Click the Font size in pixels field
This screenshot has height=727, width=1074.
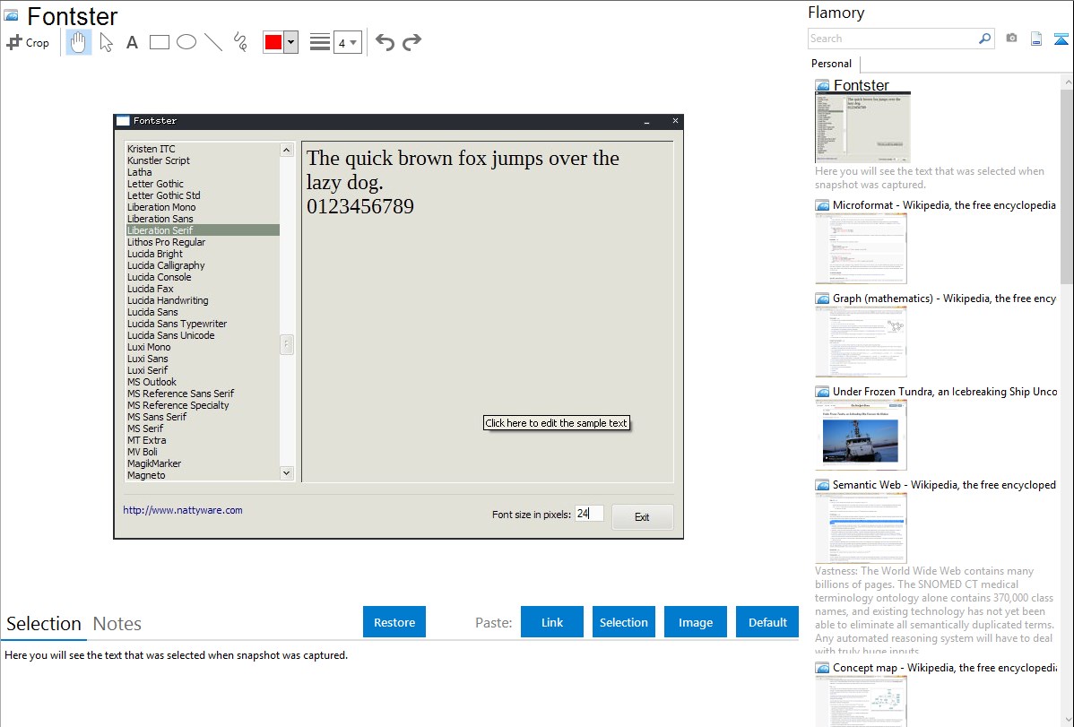point(589,514)
